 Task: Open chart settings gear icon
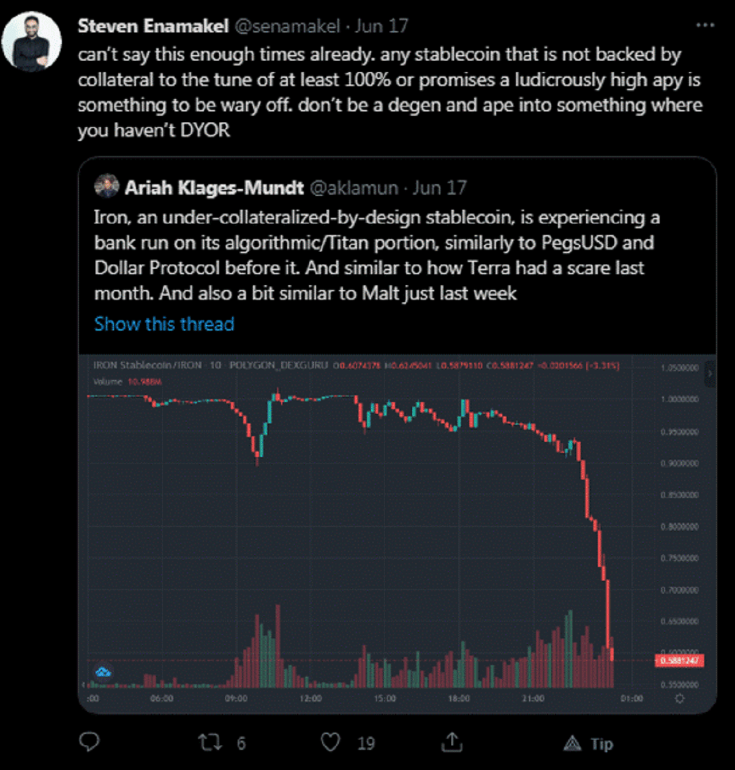coord(679,698)
